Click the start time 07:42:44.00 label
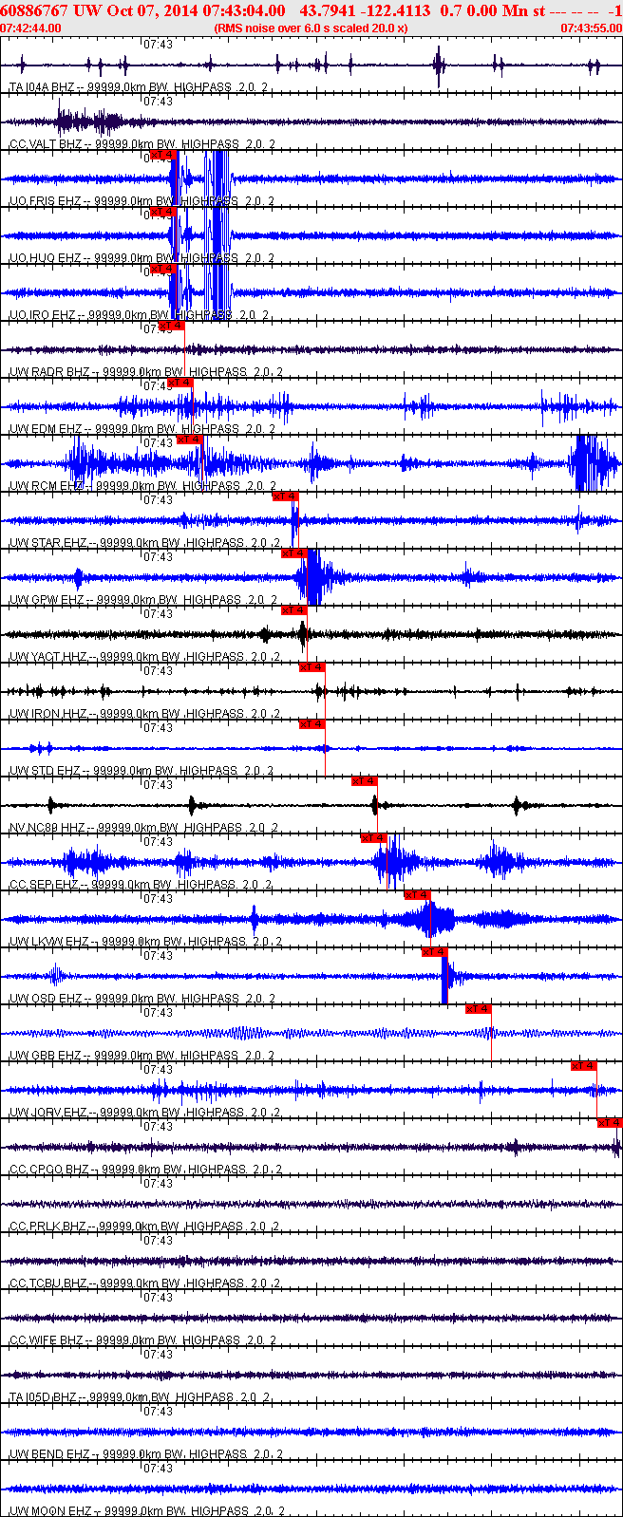623x1517 pixels. [30, 28]
